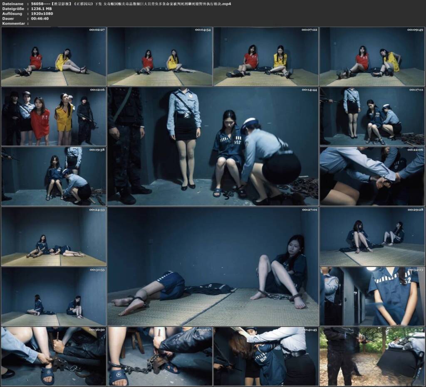Image resolution: width=426 pixels, height=387 pixels.
Task: Select the large frame stamped 00:14:44
Action: (x=213, y=147)
